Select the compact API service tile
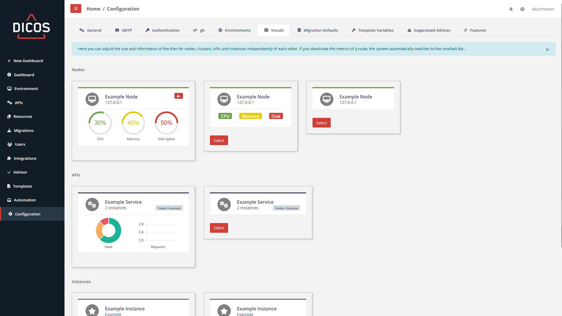 click(x=219, y=228)
